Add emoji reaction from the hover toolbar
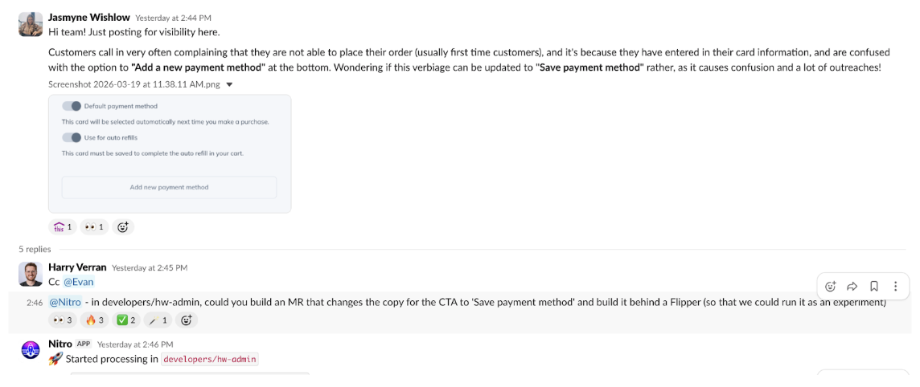The height and width of the screenshot is (387, 920). (x=831, y=286)
